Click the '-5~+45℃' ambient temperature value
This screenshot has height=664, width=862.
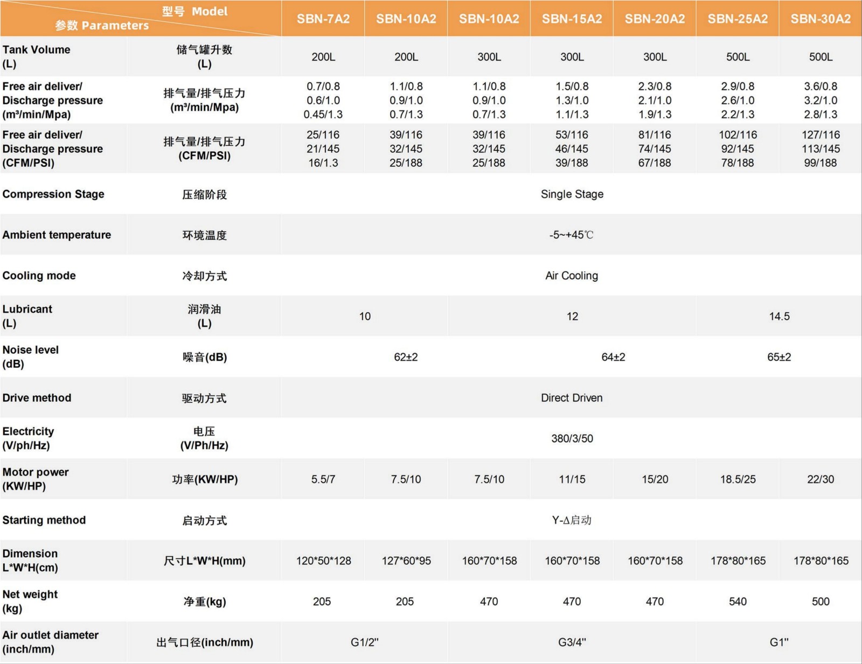point(572,235)
